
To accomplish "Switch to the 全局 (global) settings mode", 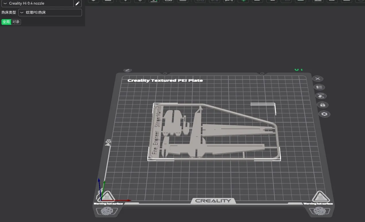I will tap(6, 22).
